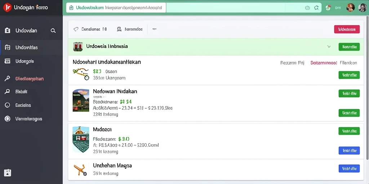Open the Vanratarogus sidebar icon
Screen dimensions: 369x184
(8, 119)
